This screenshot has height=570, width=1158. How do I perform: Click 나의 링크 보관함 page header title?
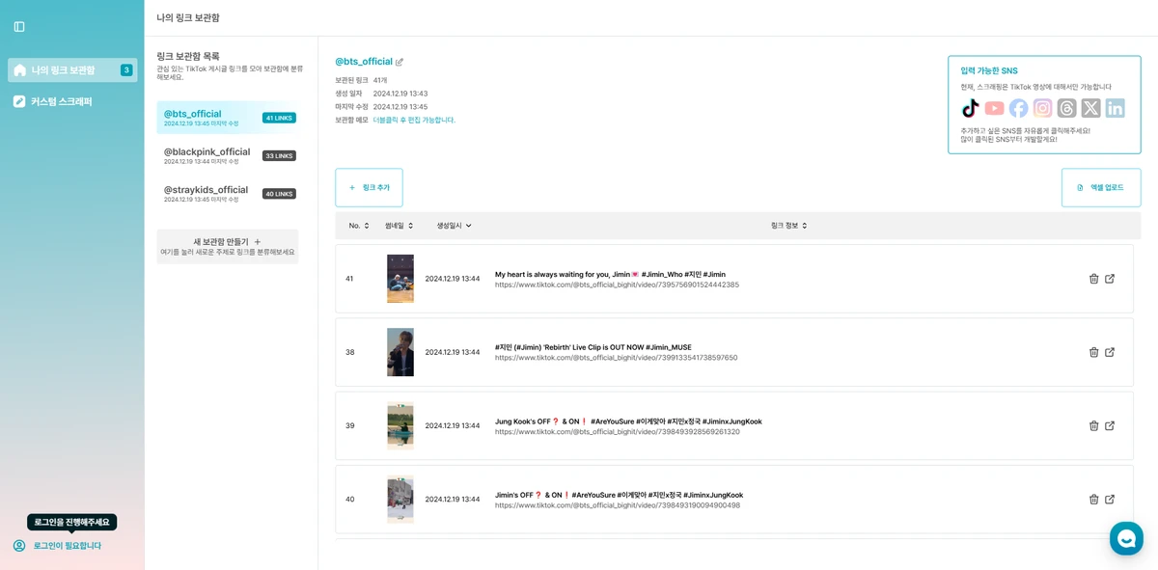point(188,17)
